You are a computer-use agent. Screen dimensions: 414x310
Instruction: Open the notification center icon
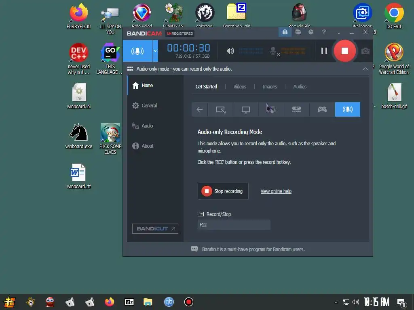[401, 303]
